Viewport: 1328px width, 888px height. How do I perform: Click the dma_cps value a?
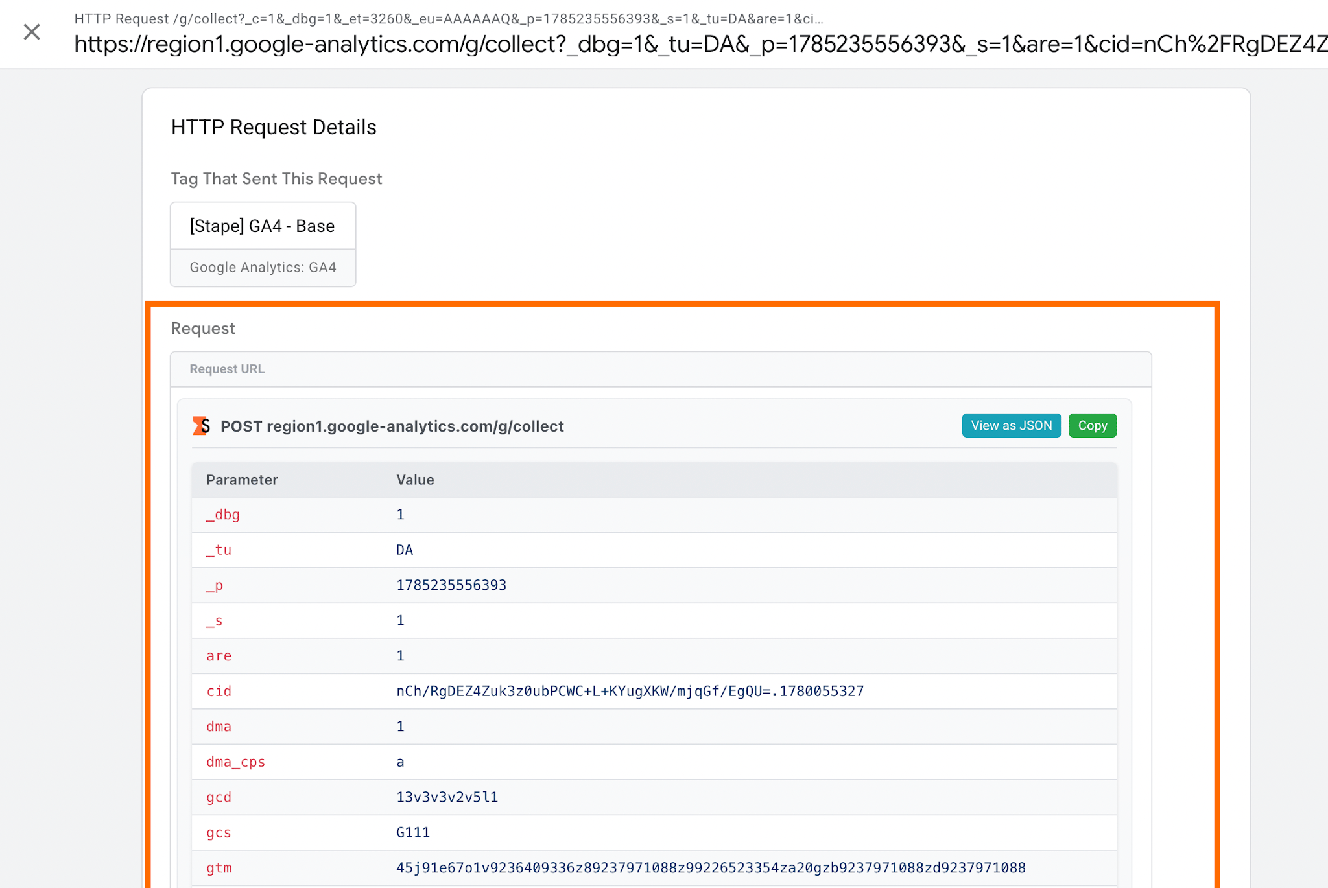tap(400, 762)
